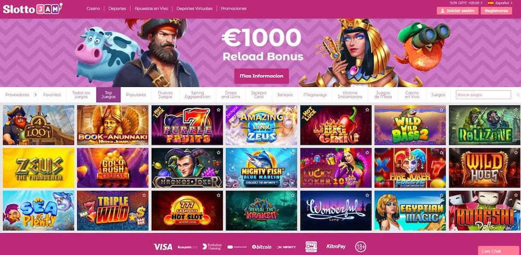This screenshot has width=521, height=255.
Task: Open the GMT +05:00 timezone selector
Action: 466,3
